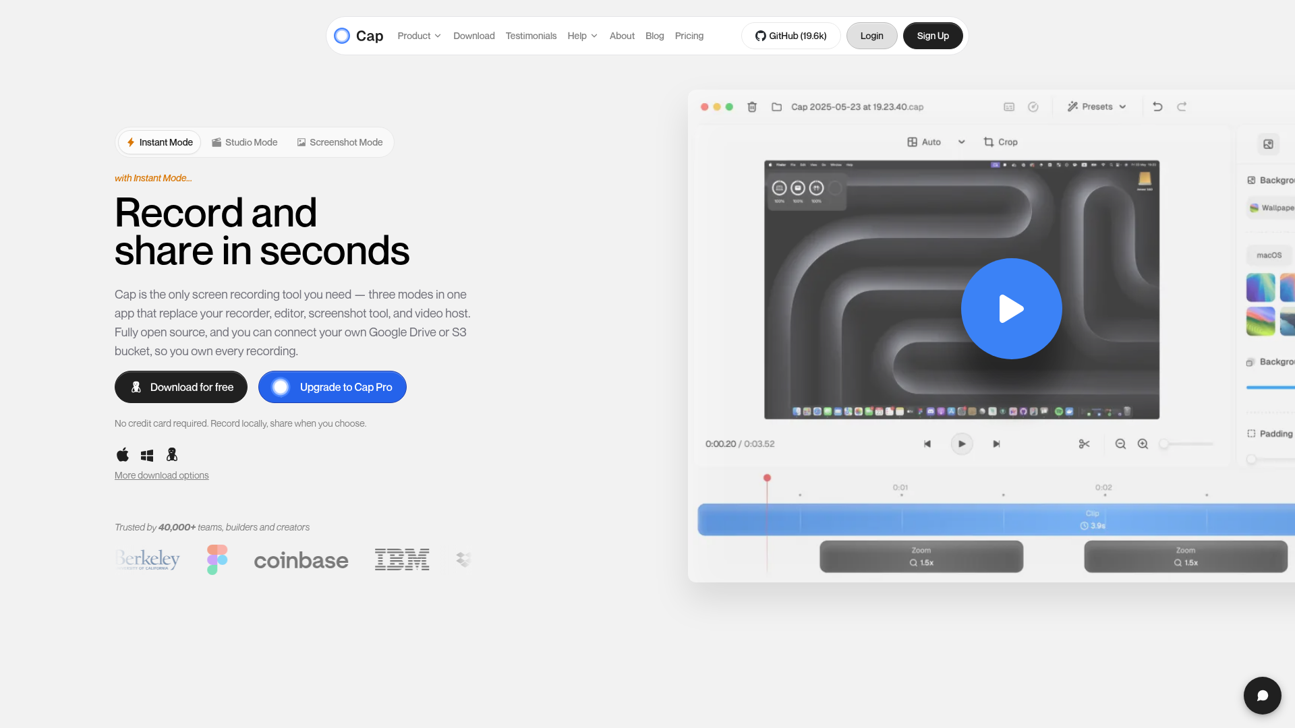Select the blue Clip 3.9s track
1295x728 pixels.
(996, 520)
